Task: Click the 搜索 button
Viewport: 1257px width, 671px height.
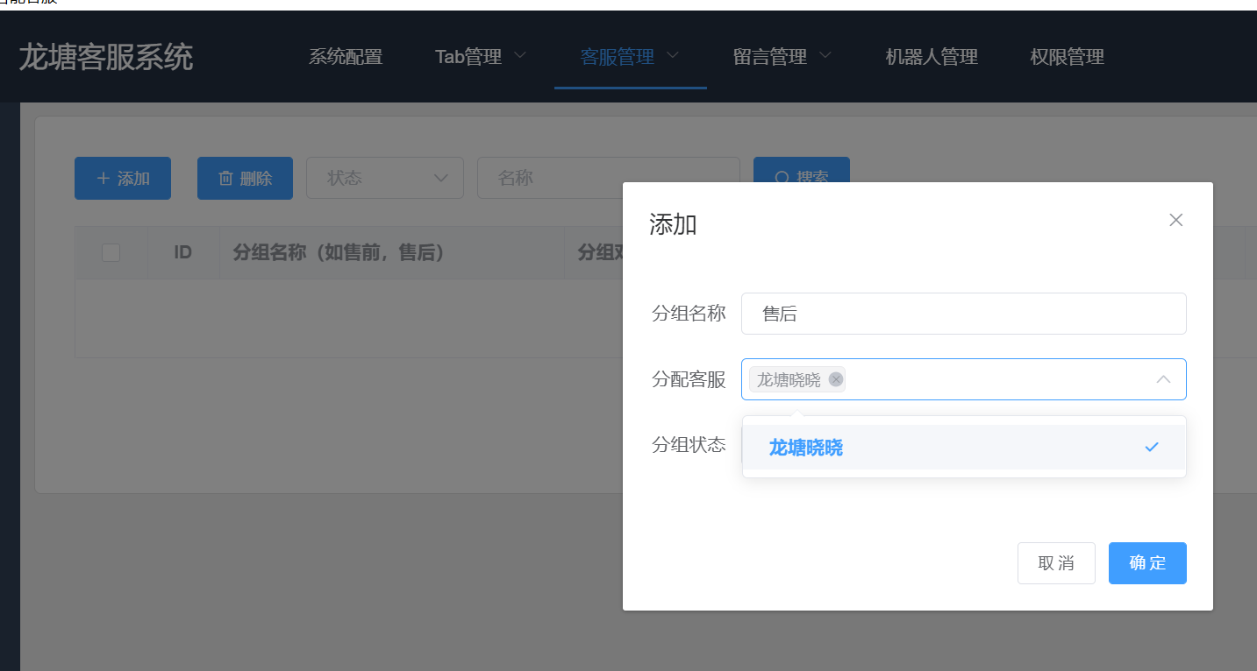Action: [801, 169]
